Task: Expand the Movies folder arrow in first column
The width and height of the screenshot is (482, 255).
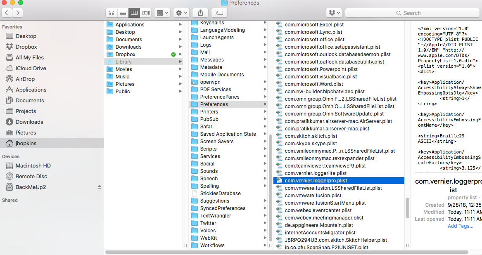Action: click(180, 69)
